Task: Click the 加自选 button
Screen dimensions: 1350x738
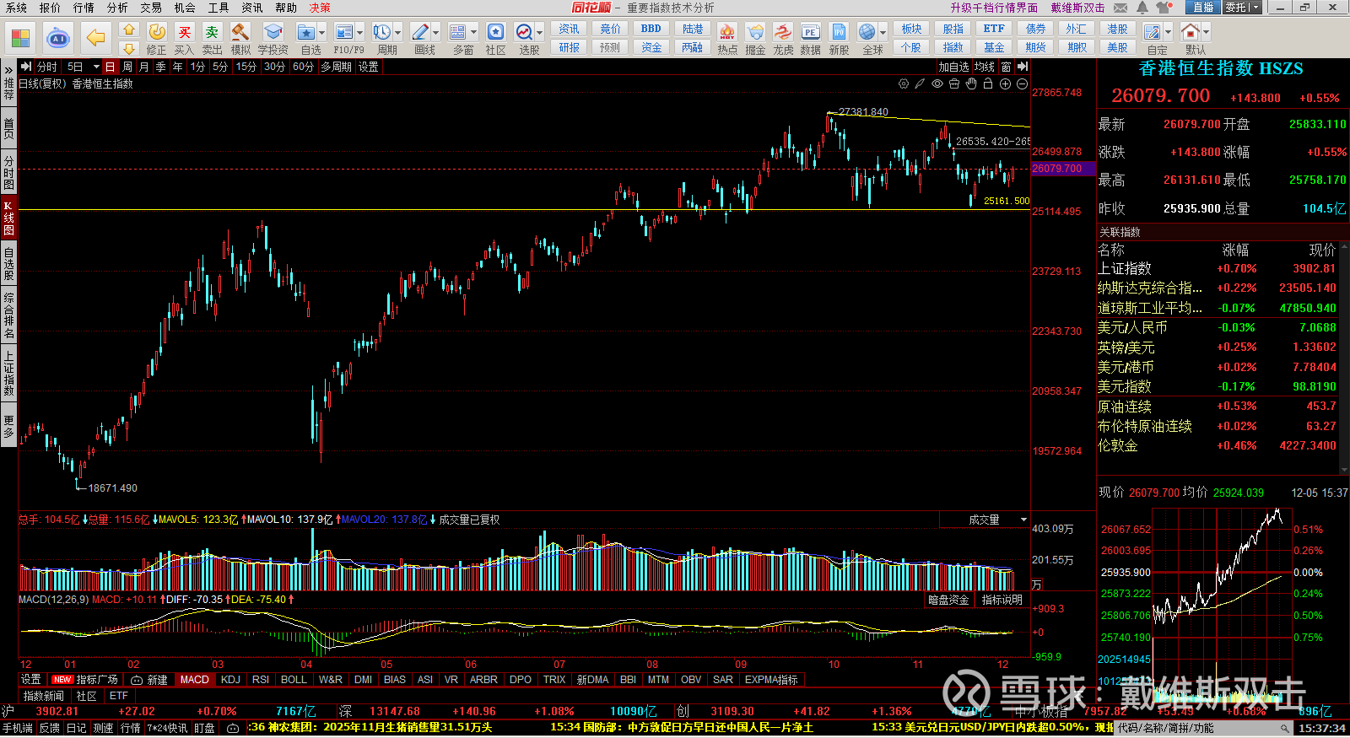Action: (x=953, y=67)
